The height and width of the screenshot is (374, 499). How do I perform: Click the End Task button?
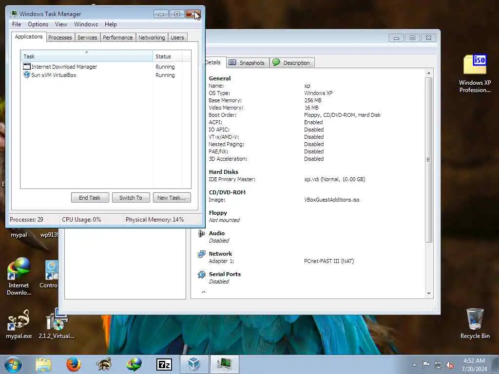pyautogui.click(x=90, y=198)
